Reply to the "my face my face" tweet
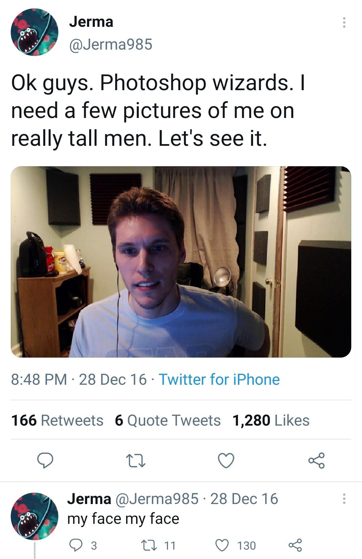The image size is (362, 559). [x=76, y=546]
